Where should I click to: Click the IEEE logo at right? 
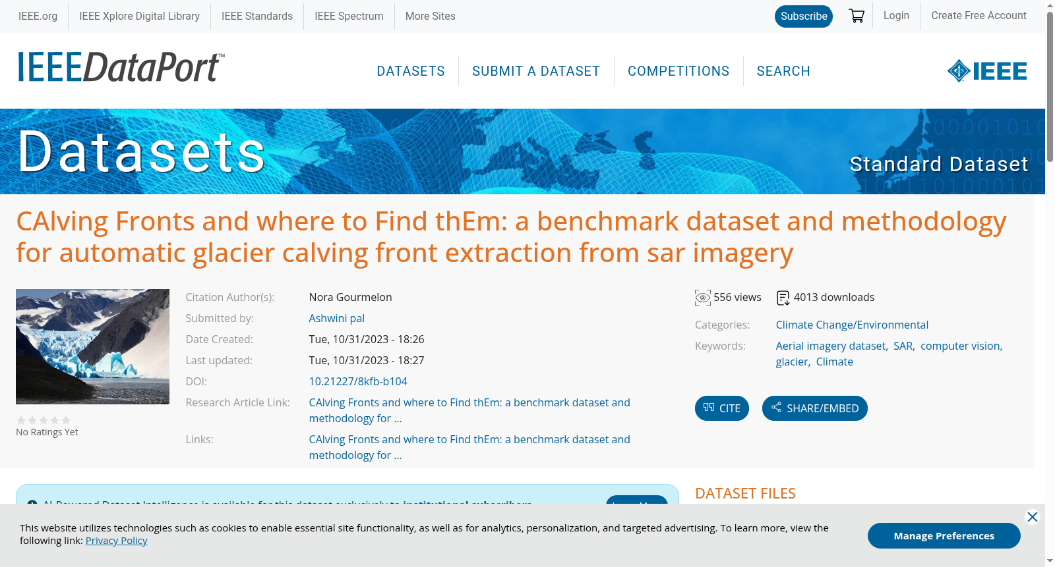click(x=987, y=70)
